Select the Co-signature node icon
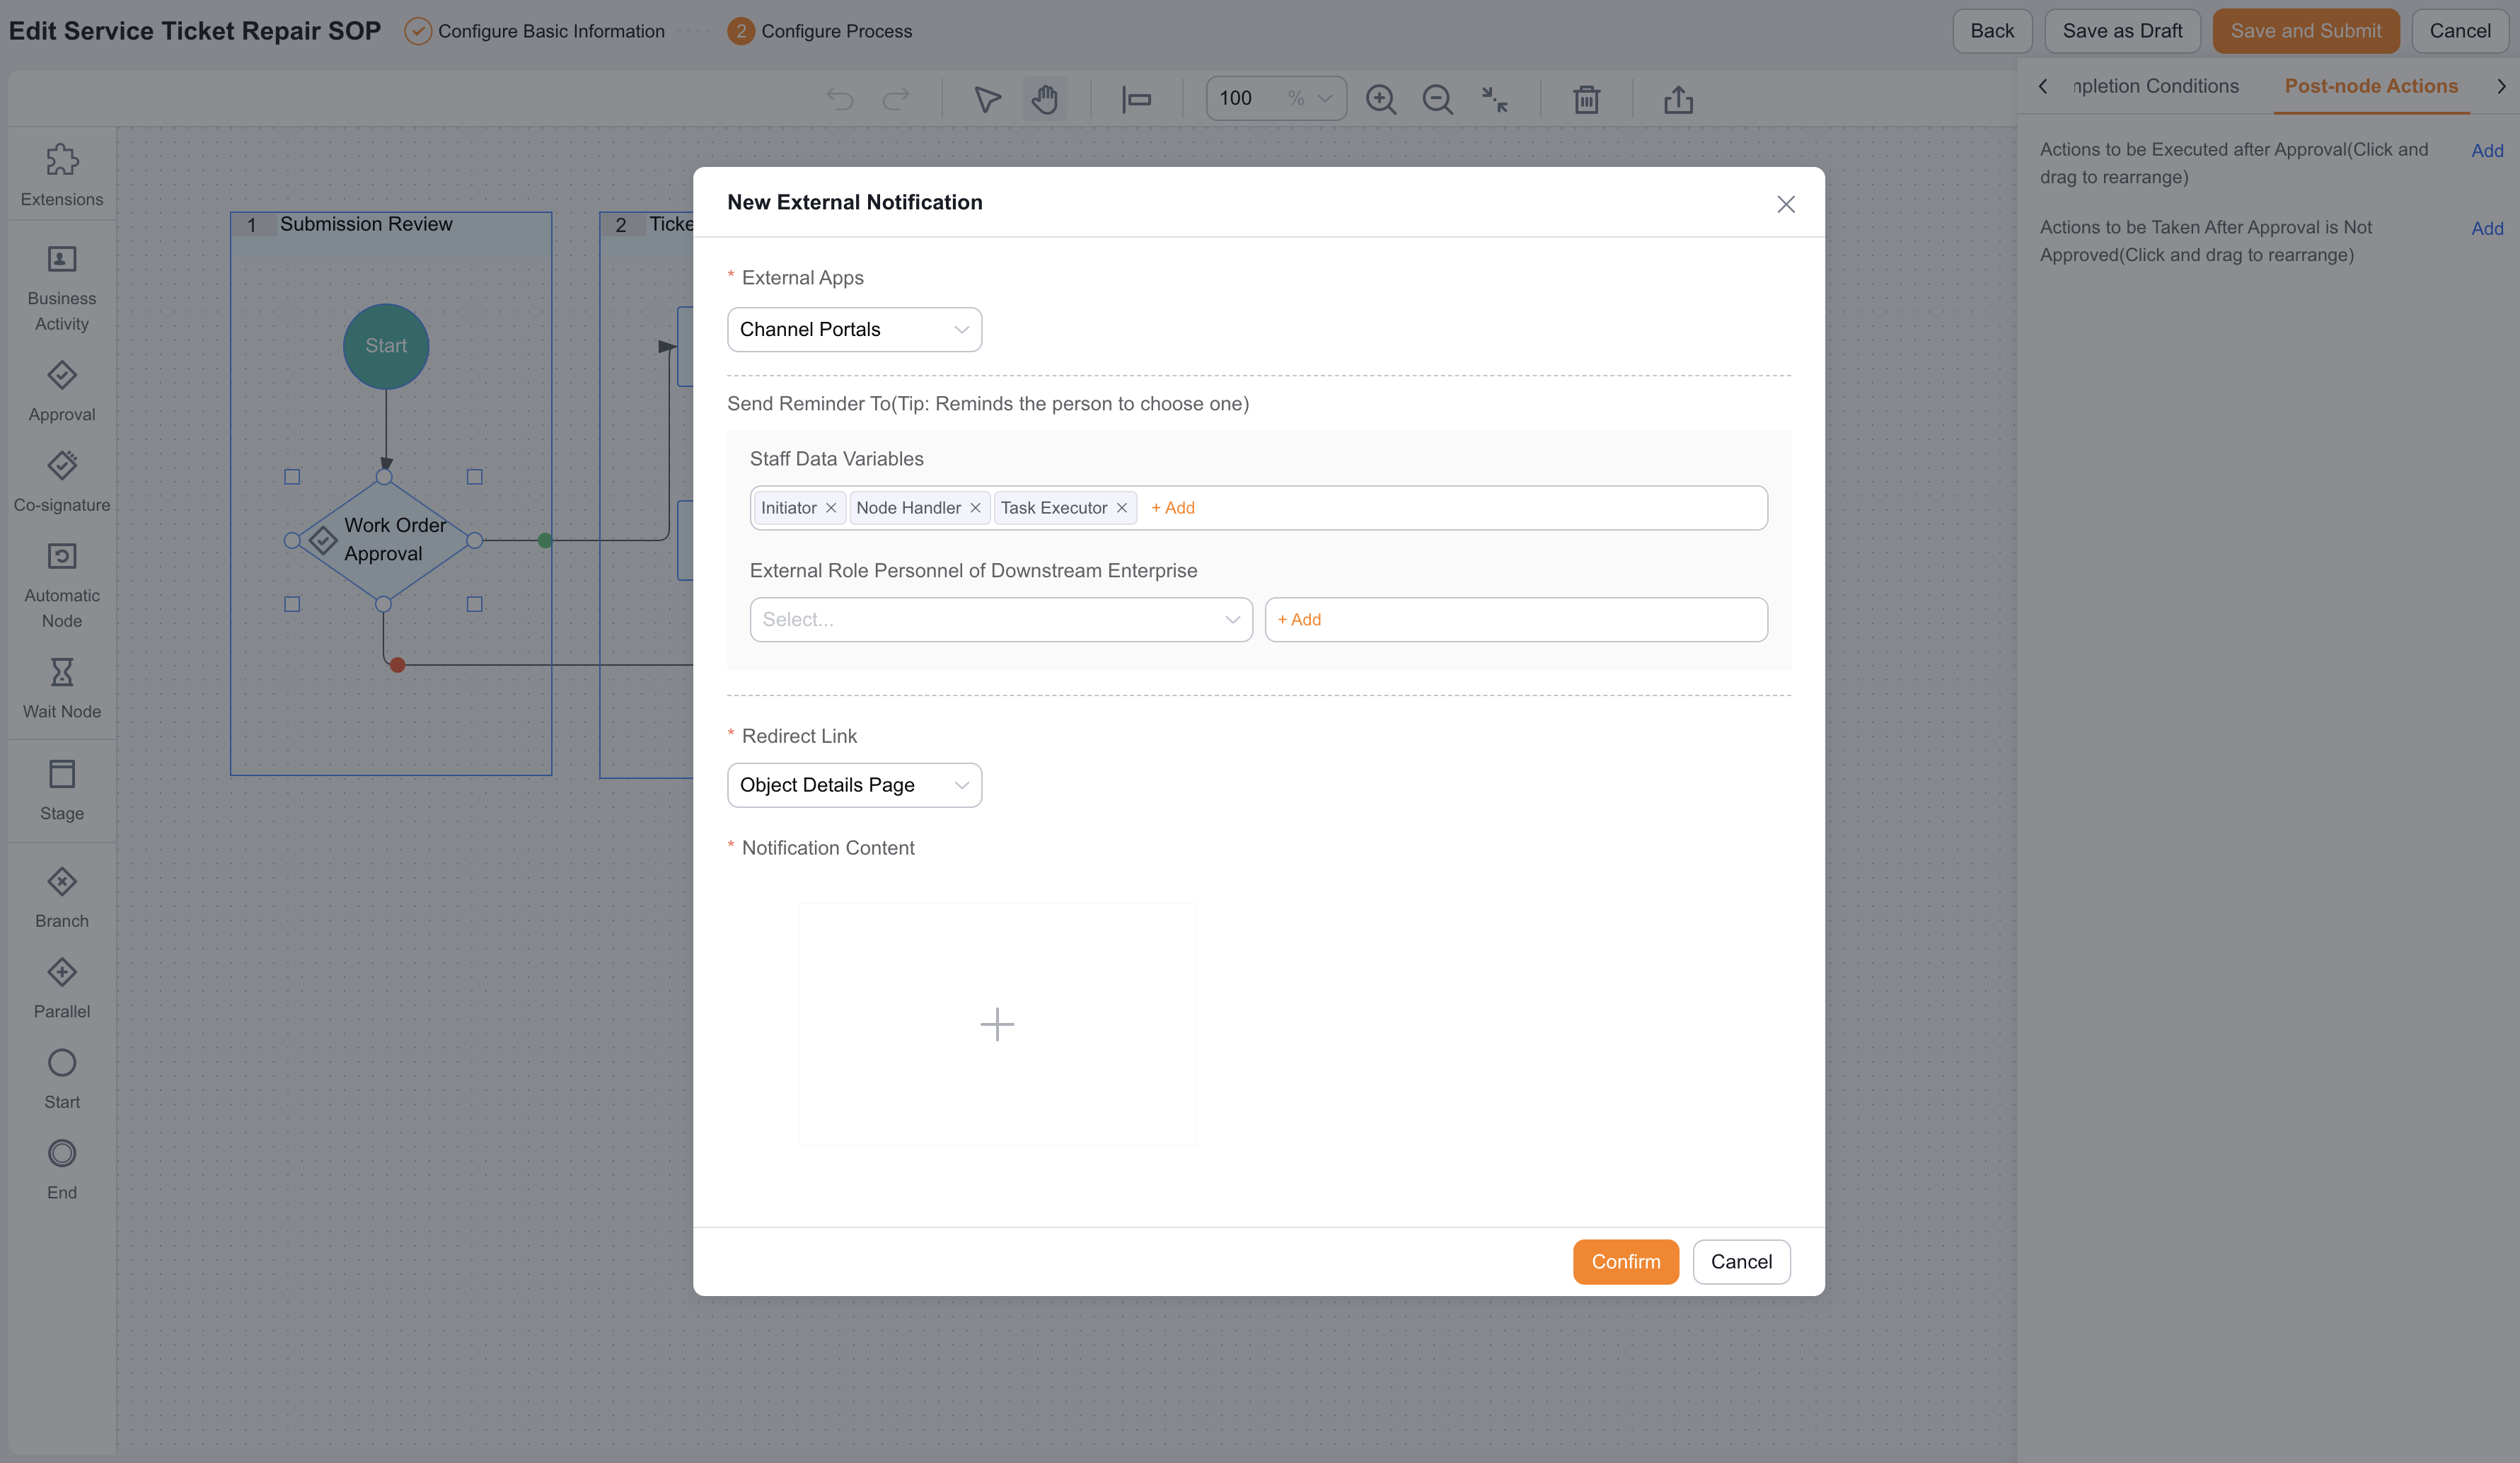Image resolution: width=2520 pixels, height=1463 pixels. pos(62,465)
